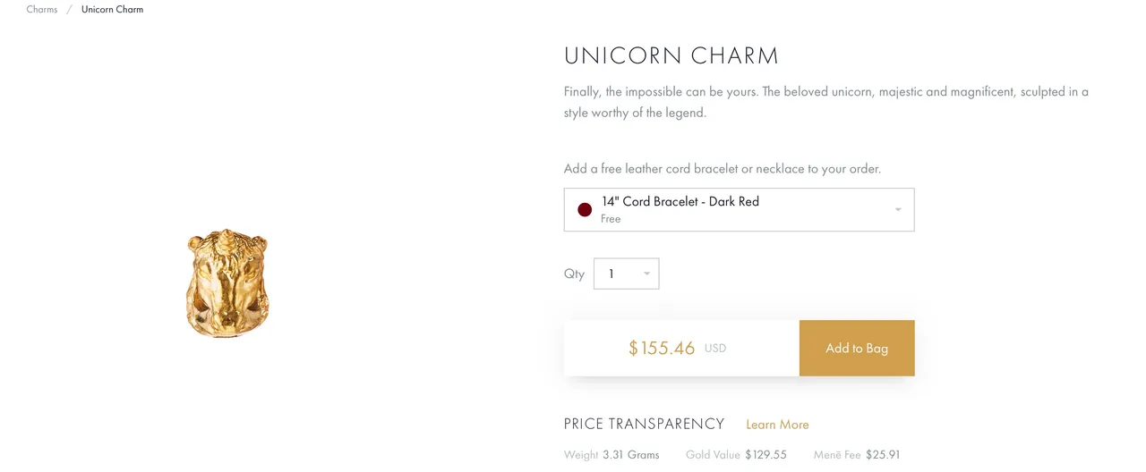Image resolution: width=1146 pixels, height=472 pixels.
Task: Open the Learn More price transparency link
Action: [777, 425]
